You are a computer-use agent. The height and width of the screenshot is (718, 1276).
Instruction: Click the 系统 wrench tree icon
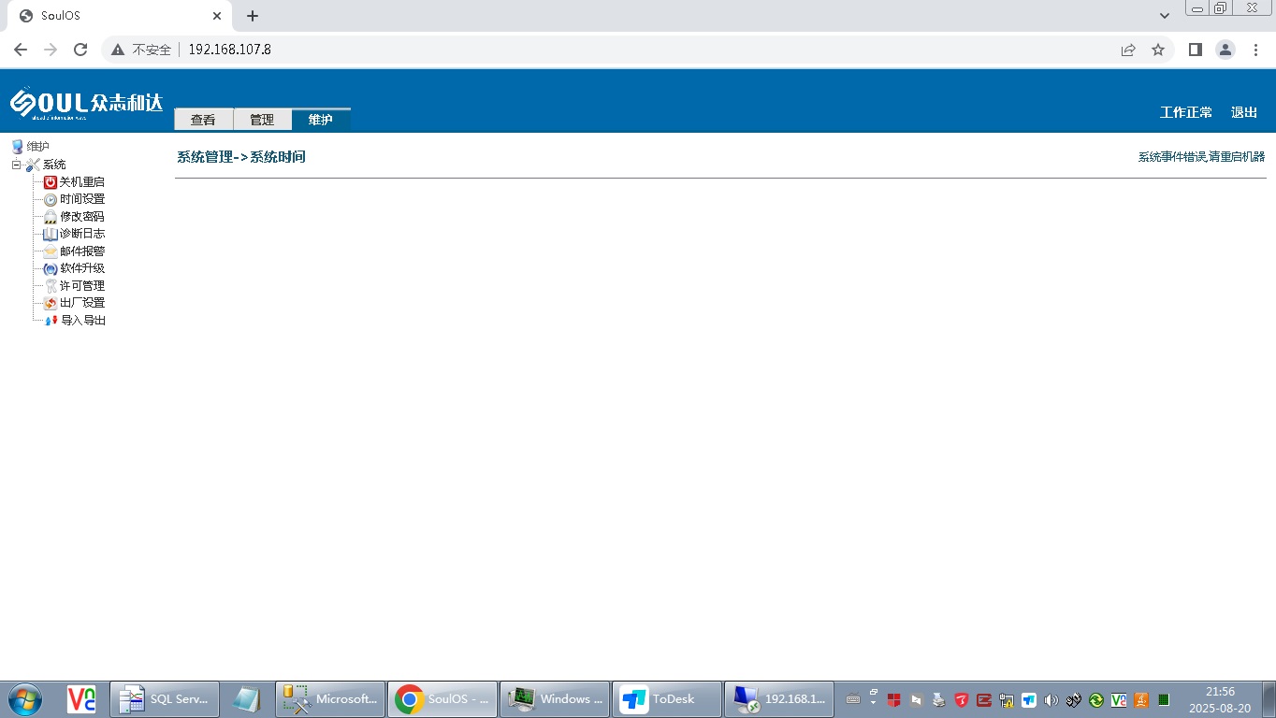pyautogui.click(x=33, y=165)
